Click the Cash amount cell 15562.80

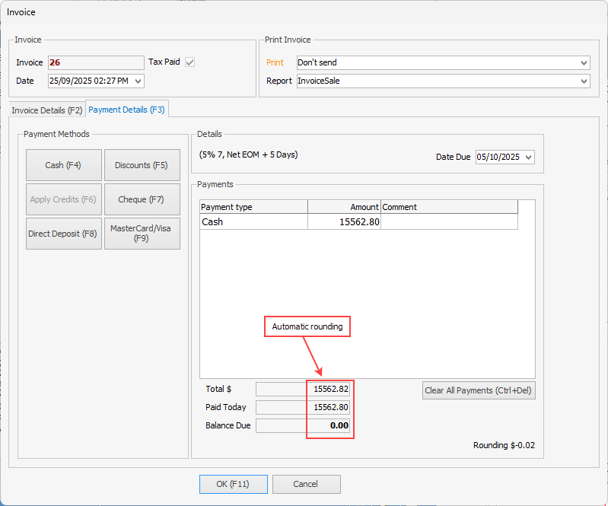point(344,222)
